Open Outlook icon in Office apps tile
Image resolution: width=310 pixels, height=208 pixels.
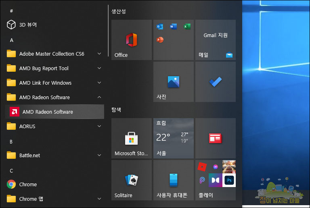[x=160, y=27]
